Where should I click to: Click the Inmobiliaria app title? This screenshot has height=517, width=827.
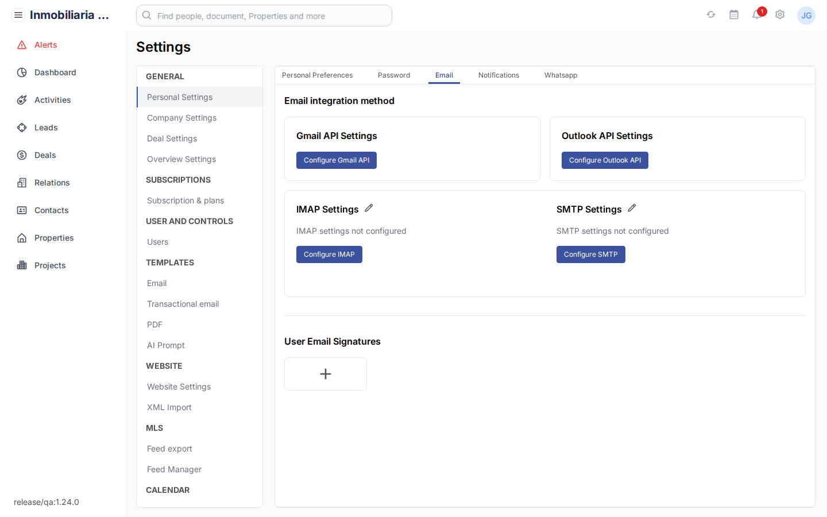pyautogui.click(x=69, y=15)
